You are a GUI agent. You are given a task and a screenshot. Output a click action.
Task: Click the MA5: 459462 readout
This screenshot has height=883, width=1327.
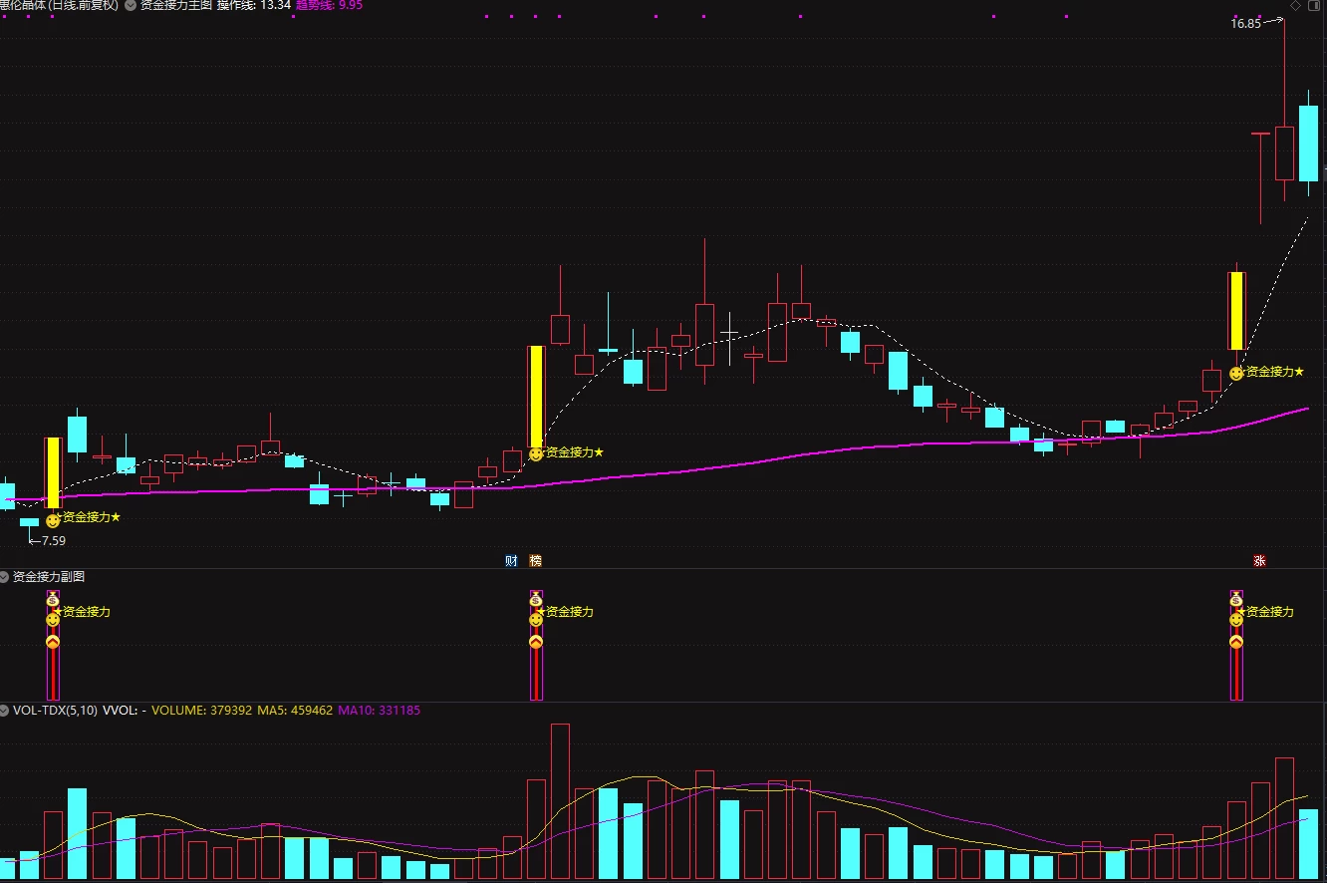click(x=295, y=711)
